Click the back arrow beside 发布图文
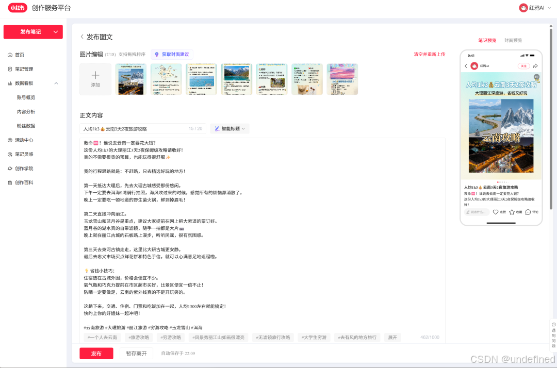 (82, 37)
